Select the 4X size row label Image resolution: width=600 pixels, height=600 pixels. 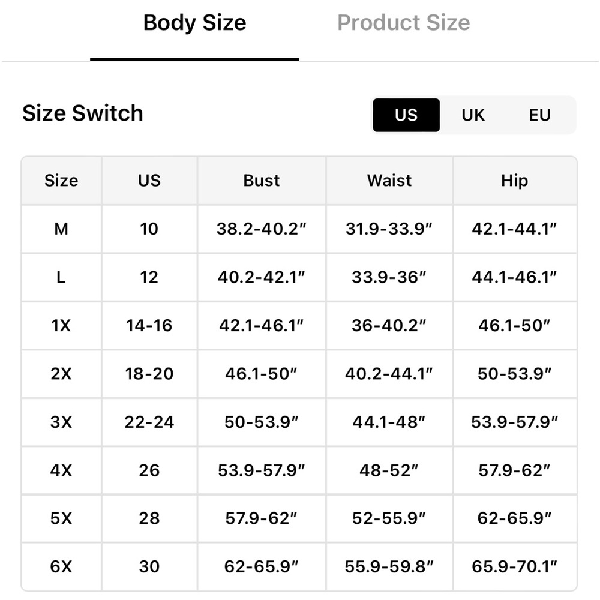(61, 470)
